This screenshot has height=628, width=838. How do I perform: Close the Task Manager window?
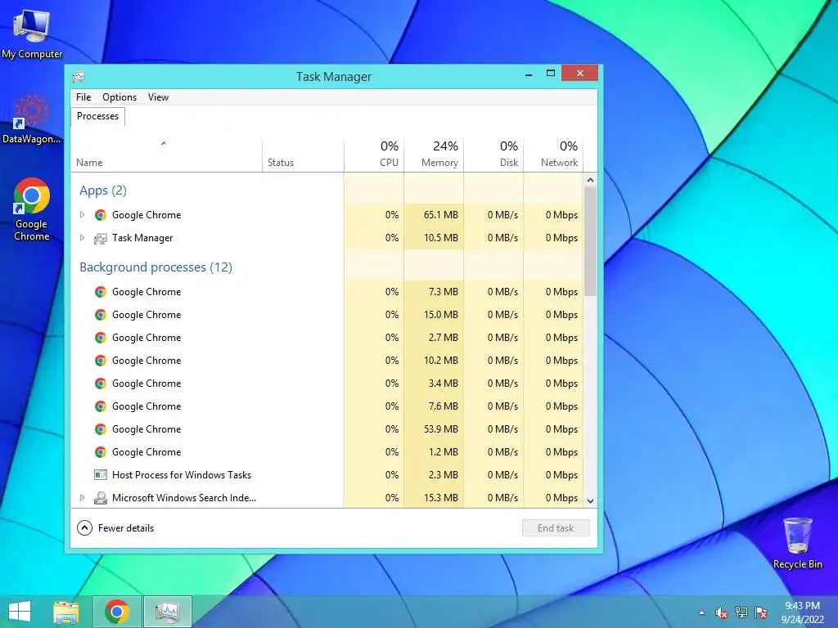click(580, 73)
